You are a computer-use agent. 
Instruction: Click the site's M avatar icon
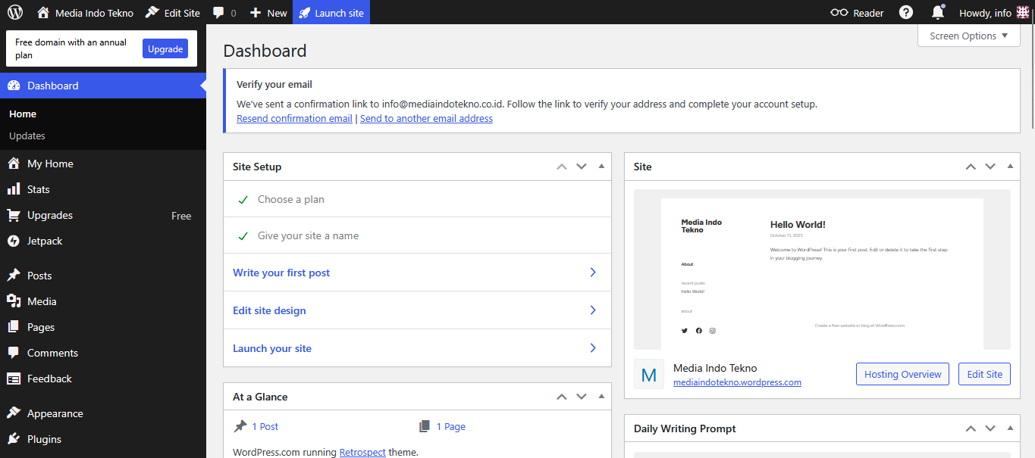point(649,375)
